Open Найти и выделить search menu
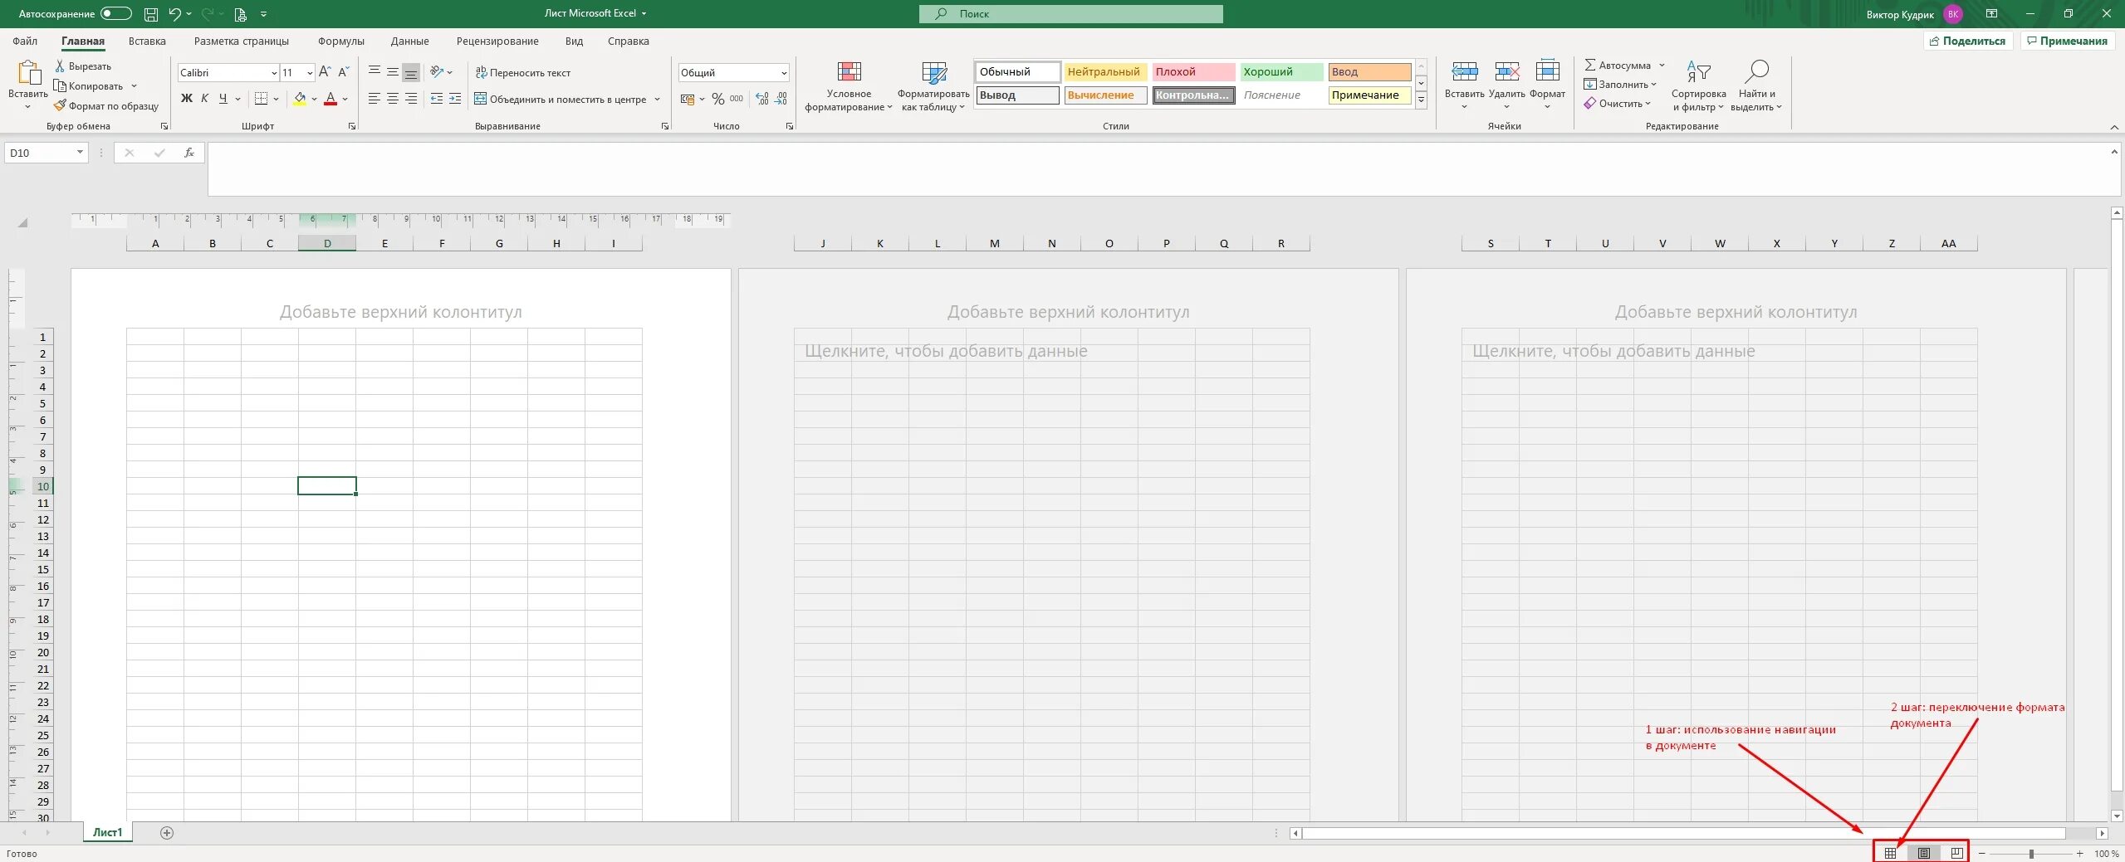The width and height of the screenshot is (2125, 862). [x=1756, y=86]
